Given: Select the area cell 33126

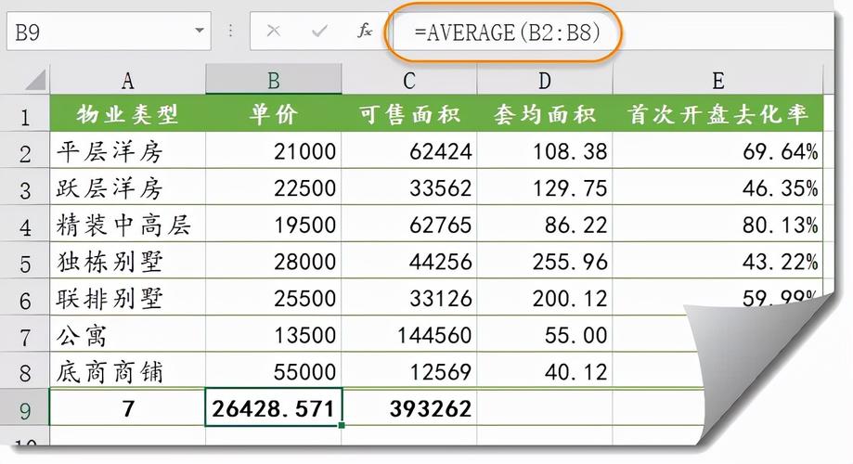Looking at the screenshot, I should (x=409, y=298).
